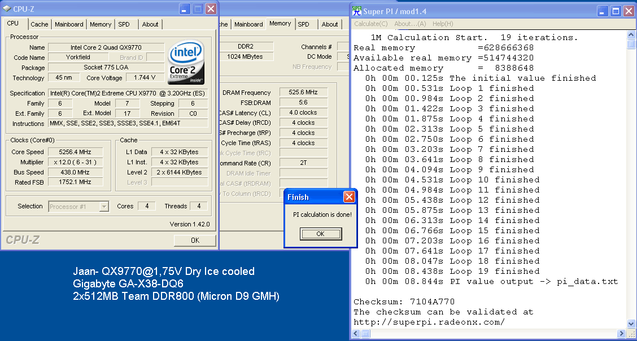Click the Super PI title bar icon
The height and width of the screenshot is (341, 637).
(x=356, y=11)
